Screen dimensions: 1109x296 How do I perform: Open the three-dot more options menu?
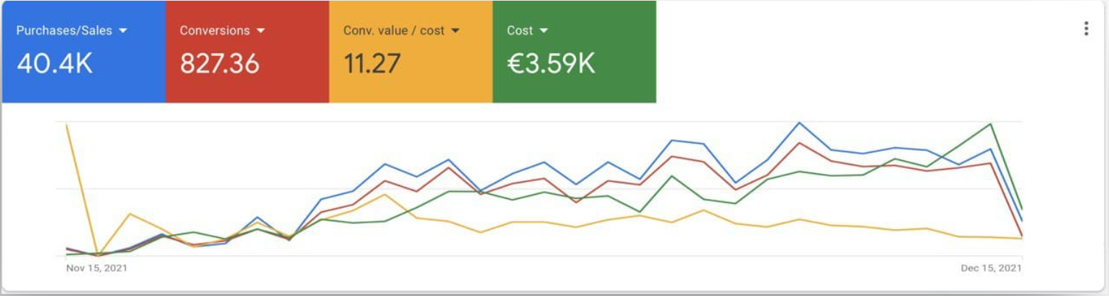(1086, 29)
